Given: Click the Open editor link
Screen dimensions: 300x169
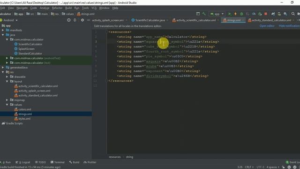Looking at the screenshot, I should [267, 26].
